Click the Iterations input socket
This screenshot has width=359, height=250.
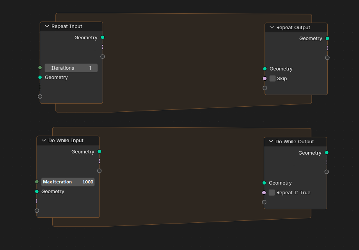coord(40,68)
